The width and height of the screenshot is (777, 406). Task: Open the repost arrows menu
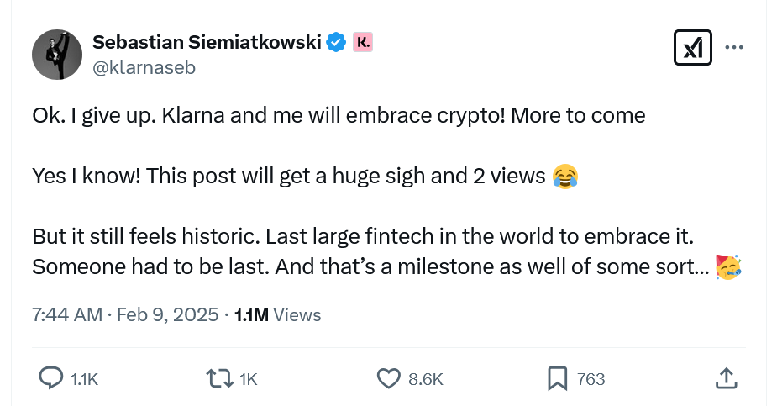[220, 379]
